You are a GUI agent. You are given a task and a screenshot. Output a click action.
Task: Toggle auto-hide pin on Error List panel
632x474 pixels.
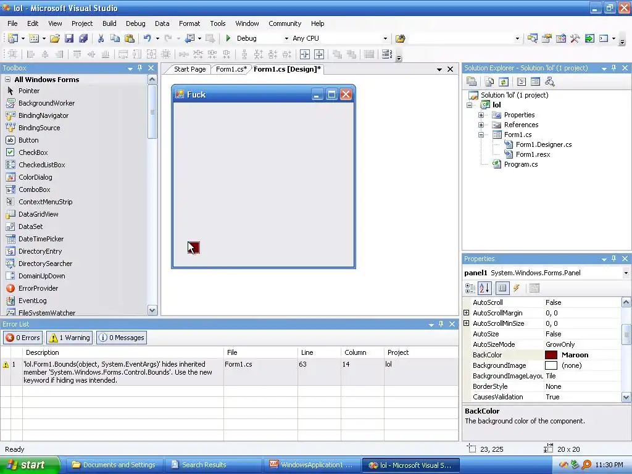(441, 324)
